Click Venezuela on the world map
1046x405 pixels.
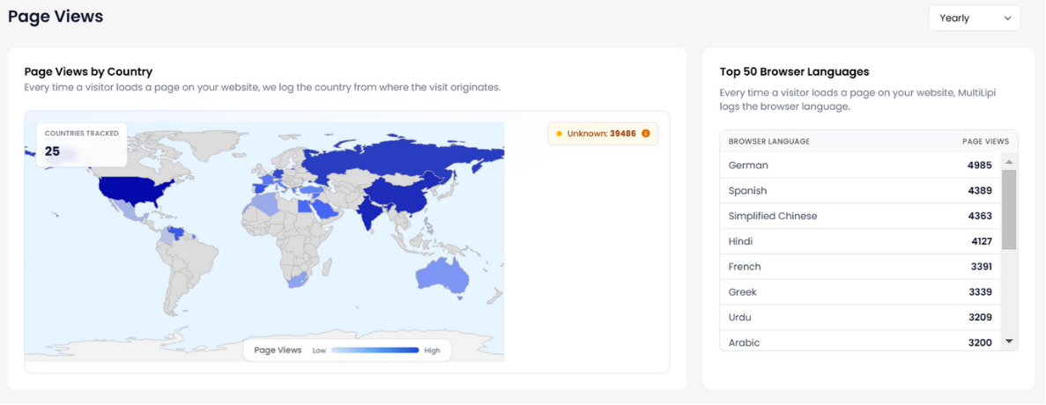click(x=175, y=234)
